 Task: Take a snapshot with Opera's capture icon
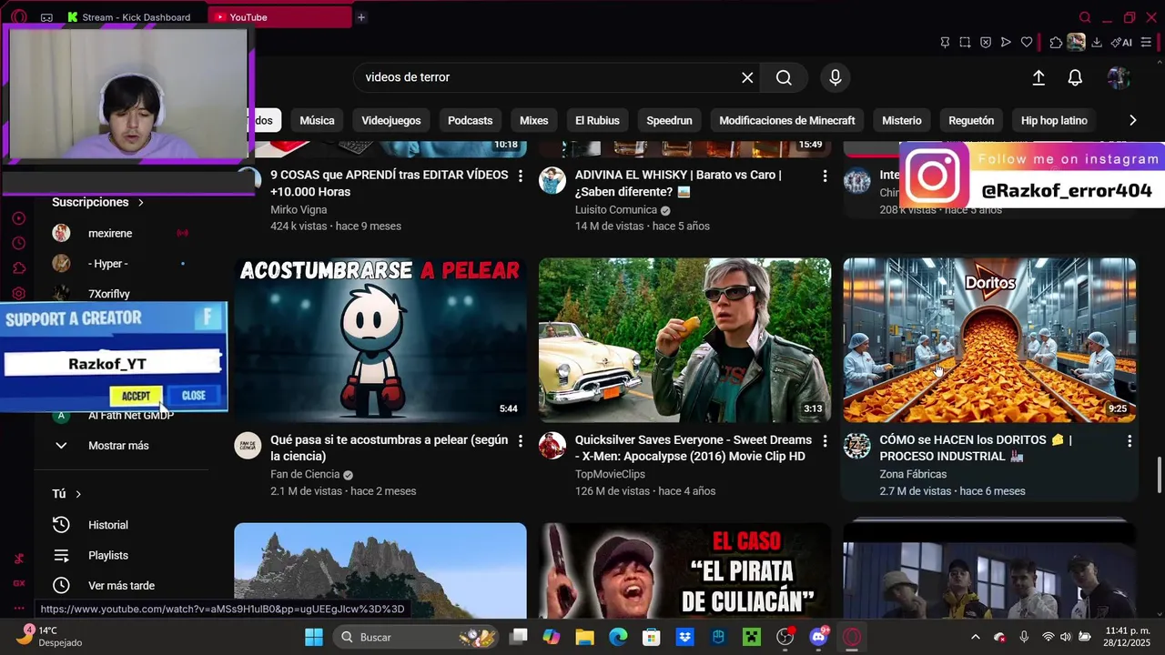[x=965, y=42]
